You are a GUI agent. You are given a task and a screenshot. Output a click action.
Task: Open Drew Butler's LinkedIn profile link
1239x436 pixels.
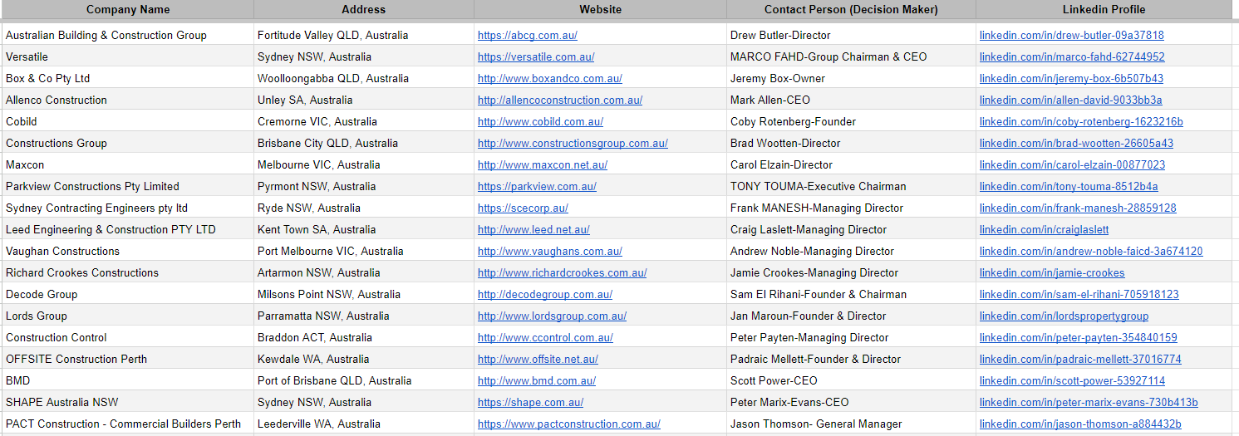coord(1071,36)
